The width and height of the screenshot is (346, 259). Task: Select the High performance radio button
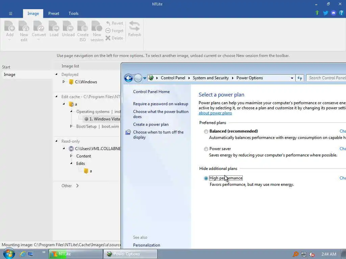click(206, 178)
